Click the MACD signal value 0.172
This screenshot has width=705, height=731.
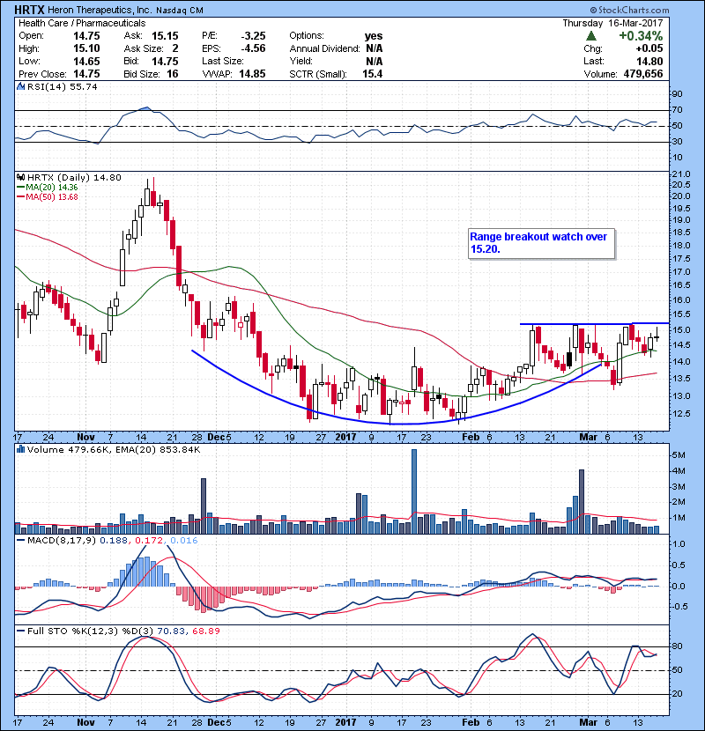tap(150, 541)
